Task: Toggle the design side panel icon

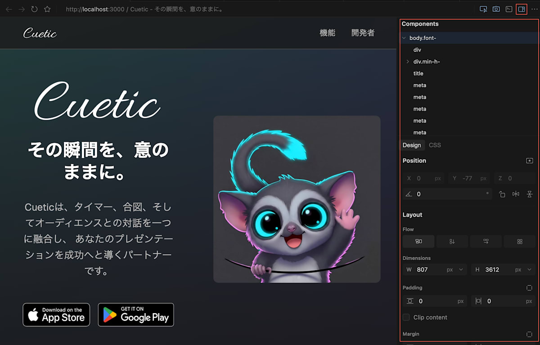Action: click(x=522, y=9)
